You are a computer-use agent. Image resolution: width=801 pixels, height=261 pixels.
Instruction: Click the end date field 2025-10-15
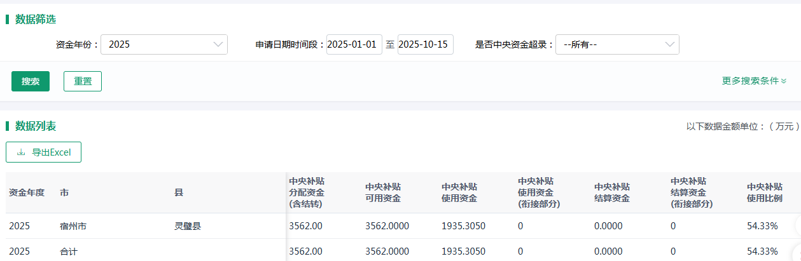[x=425, y=44]
